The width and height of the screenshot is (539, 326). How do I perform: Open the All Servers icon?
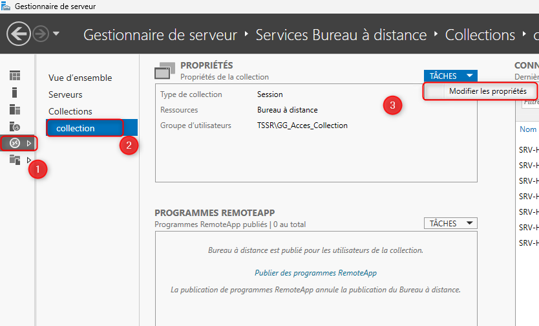point(15,109)
